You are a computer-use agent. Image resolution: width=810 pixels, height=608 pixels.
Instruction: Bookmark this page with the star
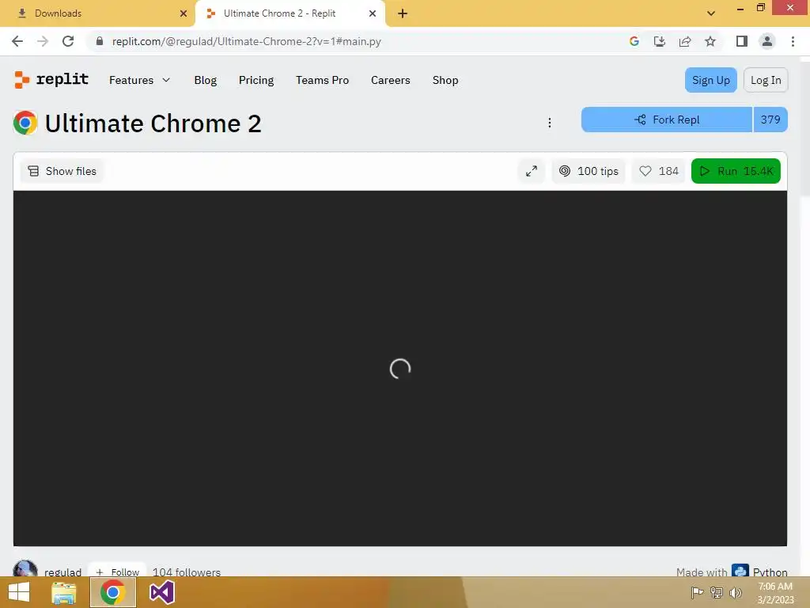pos(710,41)
